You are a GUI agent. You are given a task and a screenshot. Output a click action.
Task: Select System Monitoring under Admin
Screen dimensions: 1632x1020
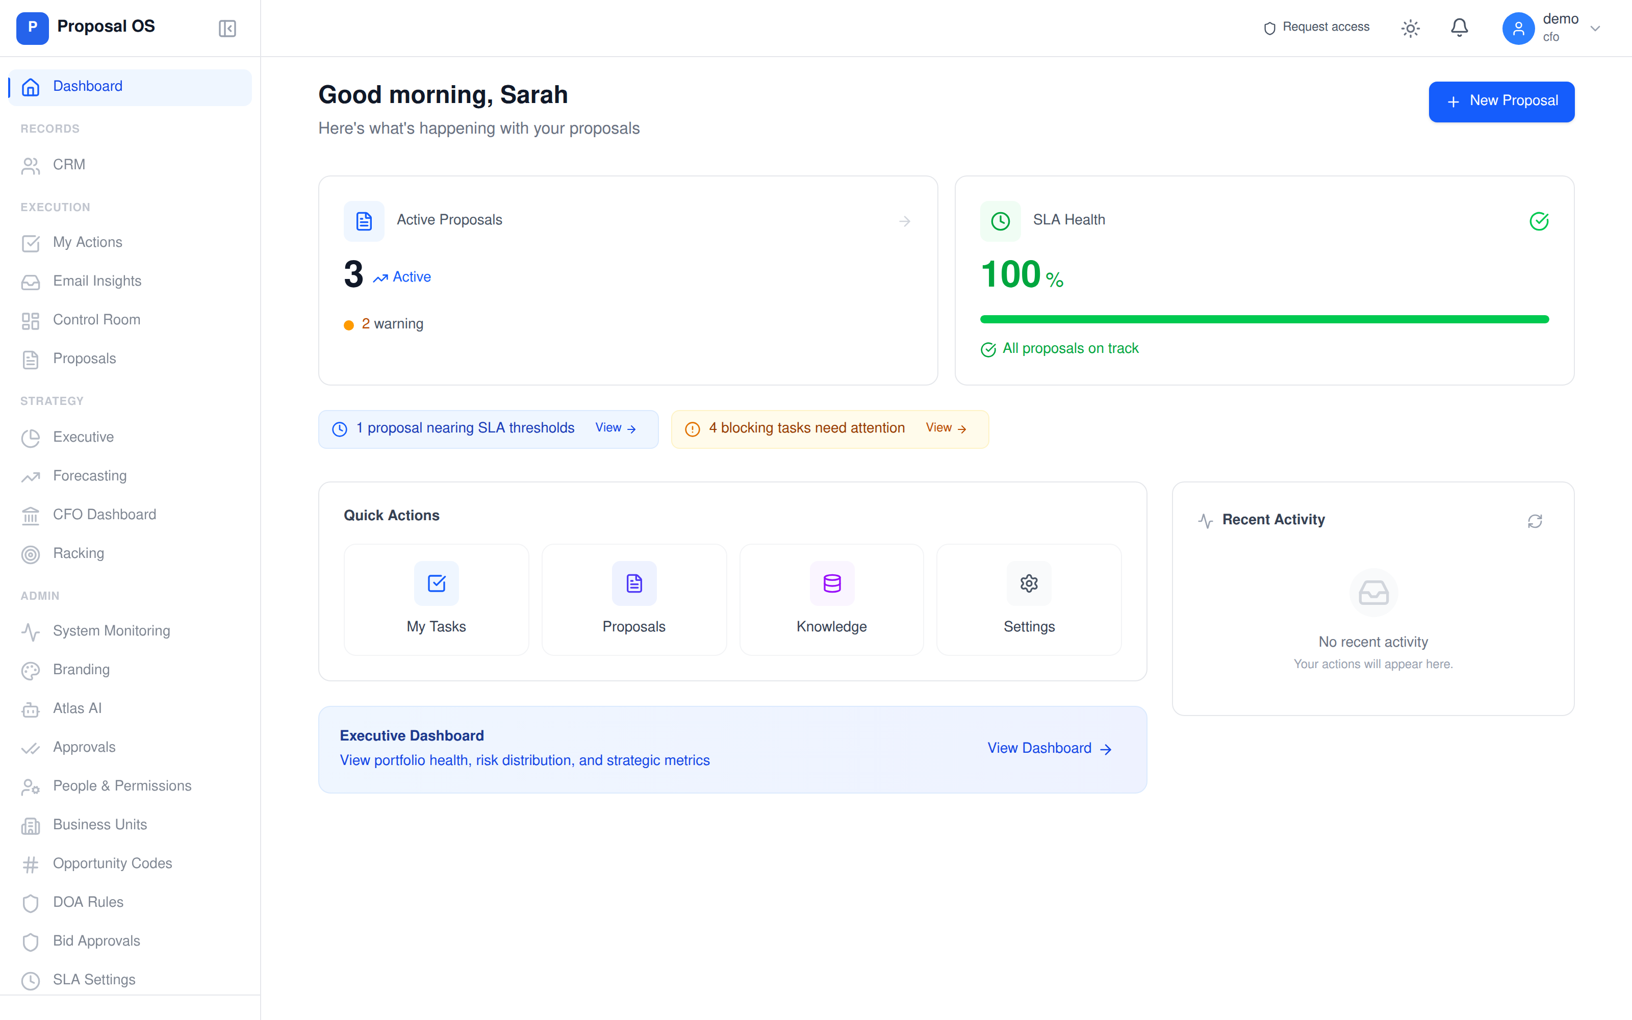click(x=111, y=631)
